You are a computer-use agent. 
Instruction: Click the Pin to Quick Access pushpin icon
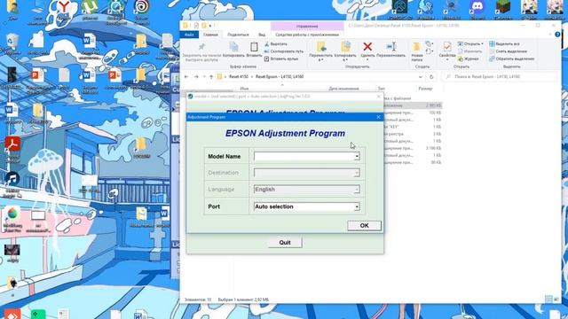pos(201,47)
